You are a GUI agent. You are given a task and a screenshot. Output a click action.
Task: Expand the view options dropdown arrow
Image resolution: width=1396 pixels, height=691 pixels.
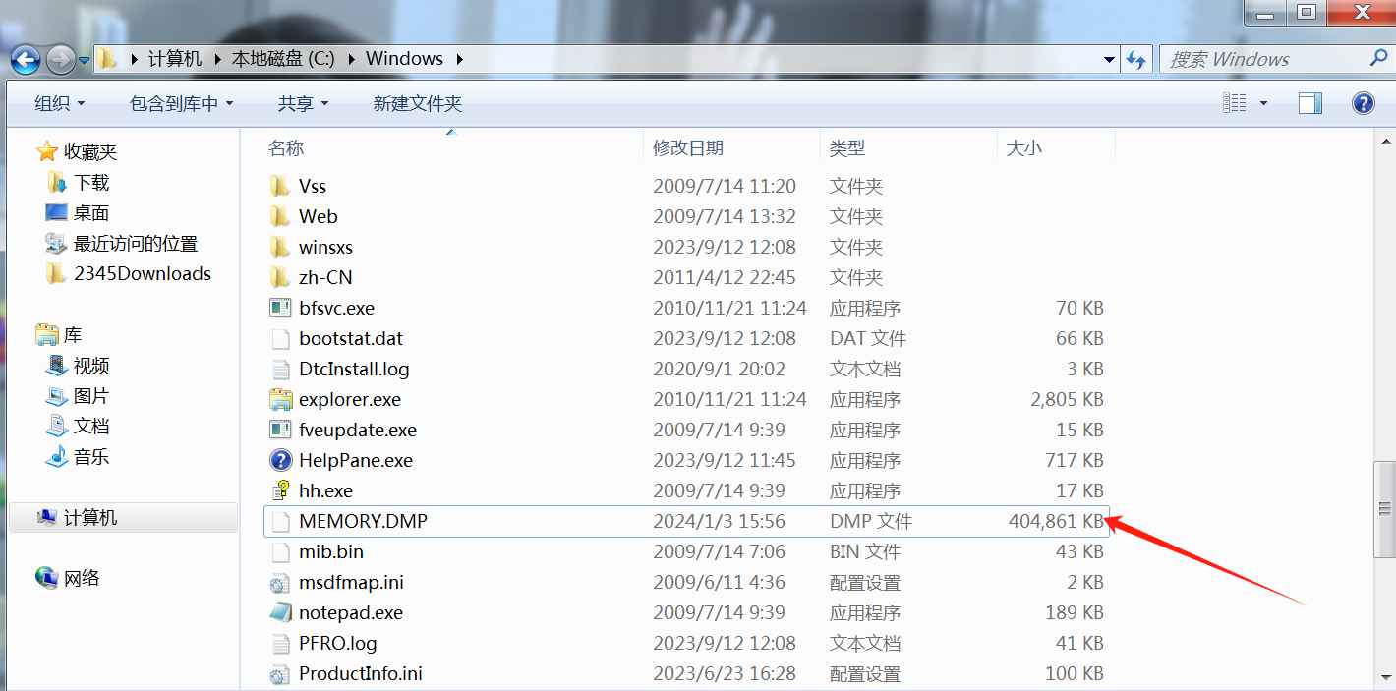(1263, 103)
